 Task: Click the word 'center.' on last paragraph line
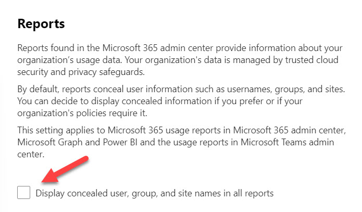31,154
